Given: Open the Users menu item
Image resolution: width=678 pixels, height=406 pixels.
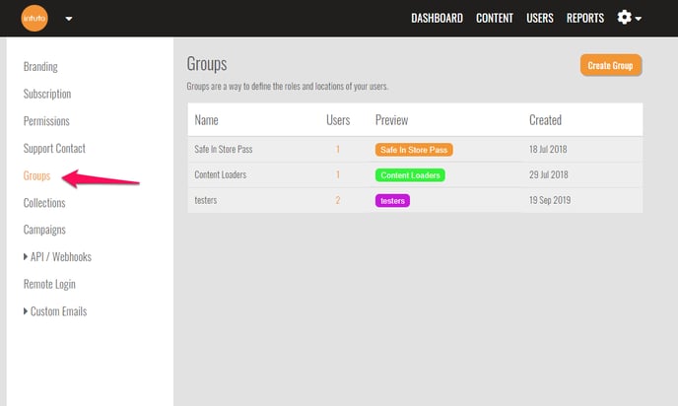Looking at the screenshot, I should [540, 18].
